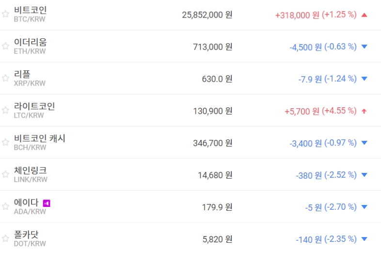Favorite the DOT/KRW row star

(5, 238)
